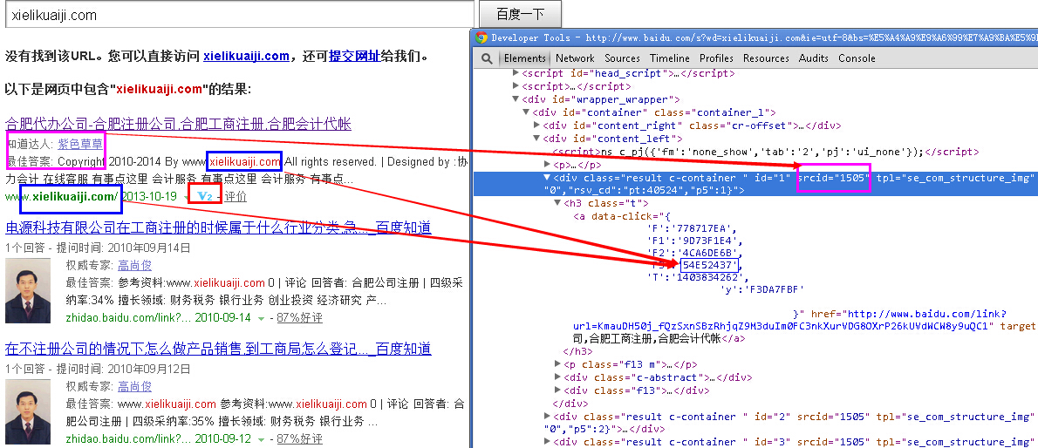Switch to the Audits tab

click(x=814, y=58)
